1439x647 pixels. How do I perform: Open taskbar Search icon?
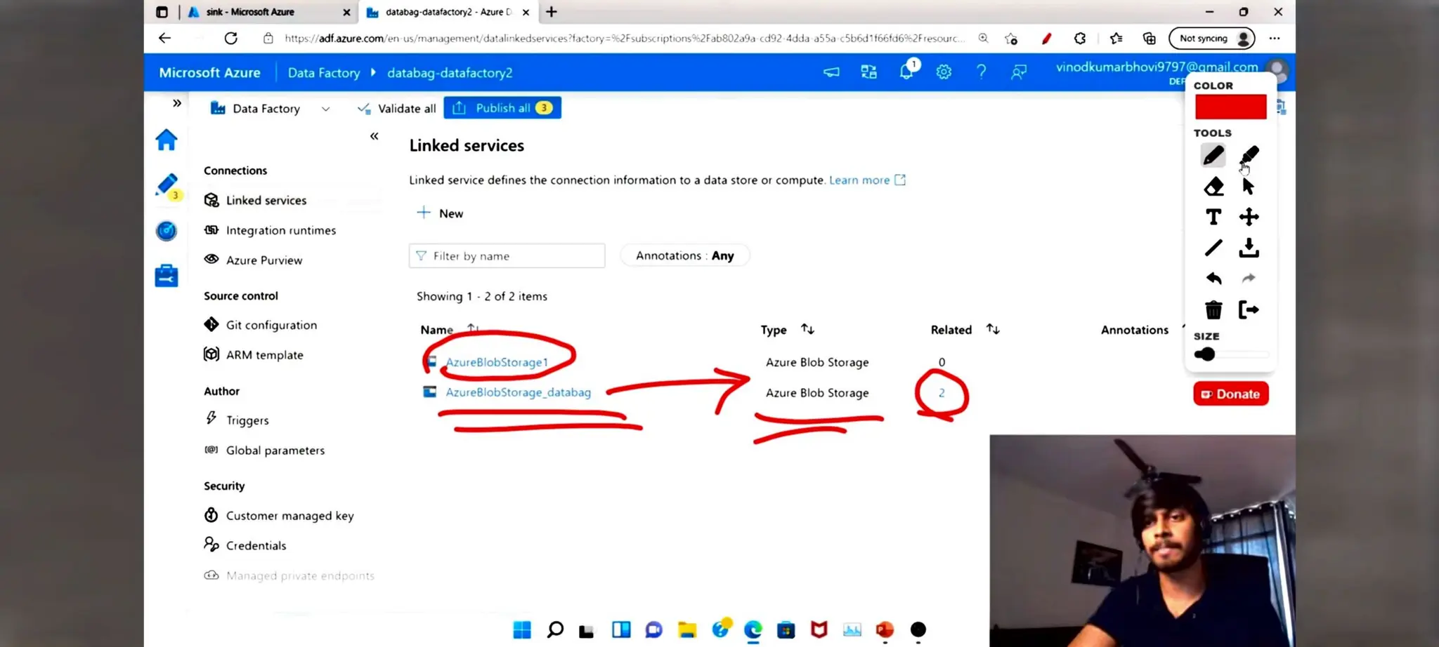pos(555,630)
